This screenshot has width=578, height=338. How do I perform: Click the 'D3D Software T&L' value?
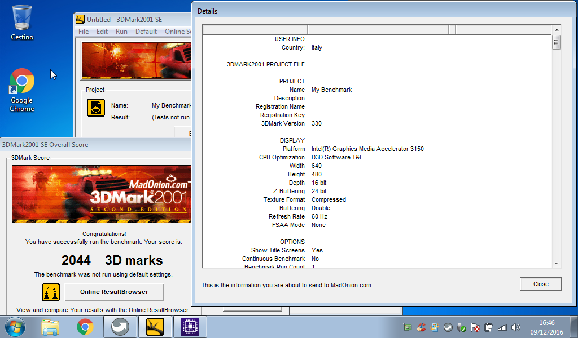(337, 157)
